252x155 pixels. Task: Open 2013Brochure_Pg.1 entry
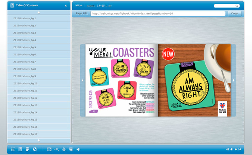click(x=39, y=18)
